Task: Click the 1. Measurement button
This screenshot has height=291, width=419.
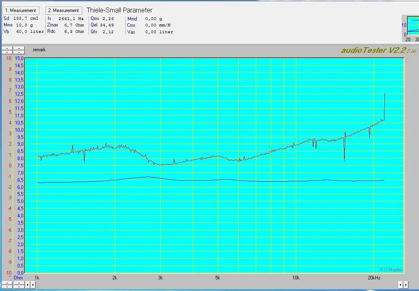Action: click(21, 10)
